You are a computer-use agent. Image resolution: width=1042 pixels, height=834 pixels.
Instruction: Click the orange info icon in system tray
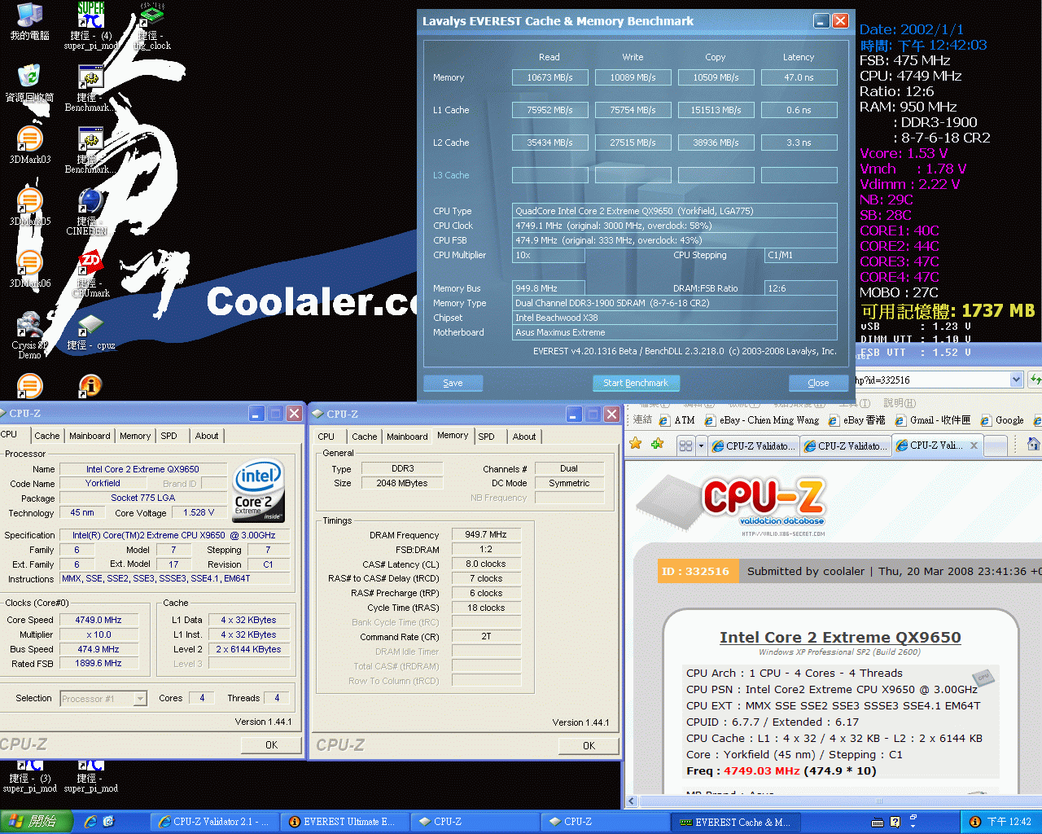[974, 822]
